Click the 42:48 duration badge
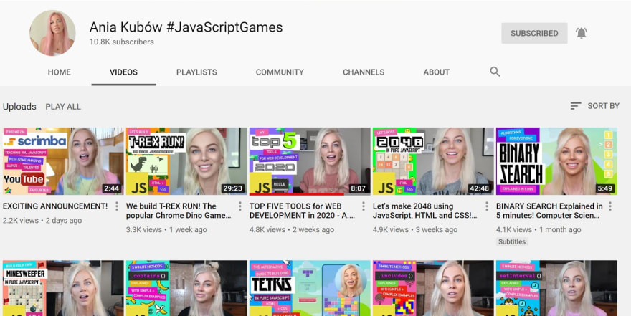This screenshot has width=631, height=316. 479,188
